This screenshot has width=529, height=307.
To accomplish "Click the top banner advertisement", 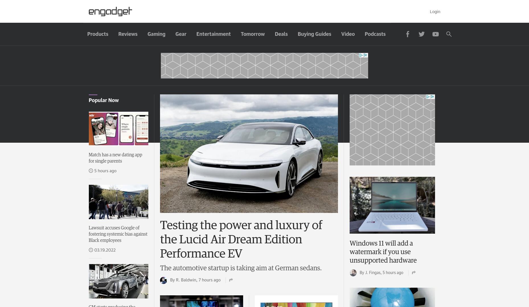I will [264, 66].
